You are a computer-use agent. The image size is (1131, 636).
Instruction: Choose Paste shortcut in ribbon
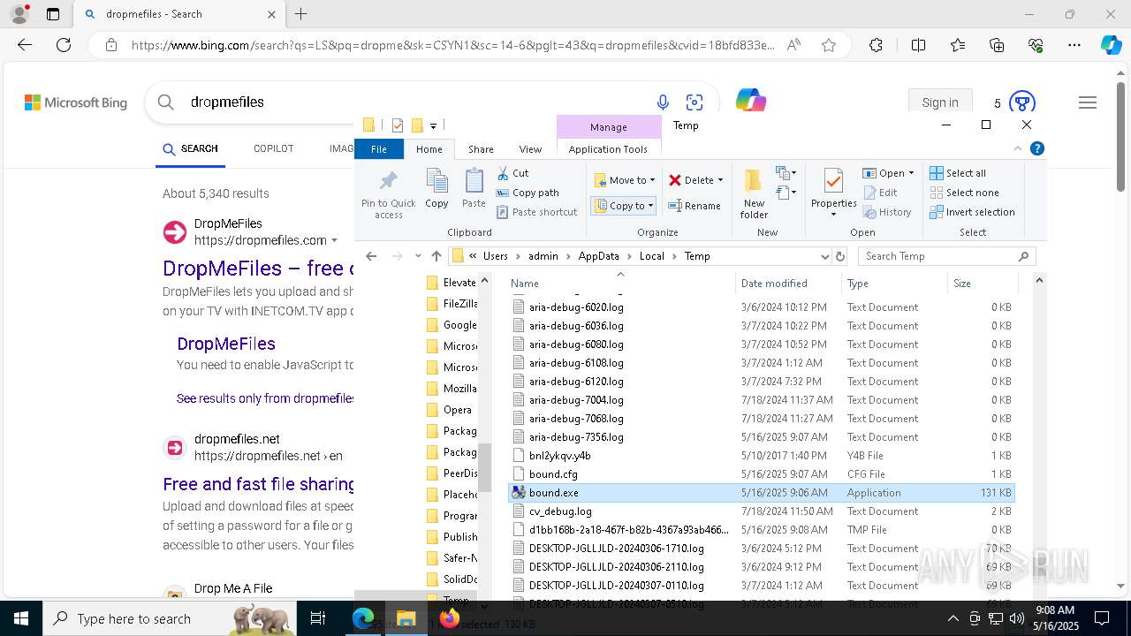(536, 212)
